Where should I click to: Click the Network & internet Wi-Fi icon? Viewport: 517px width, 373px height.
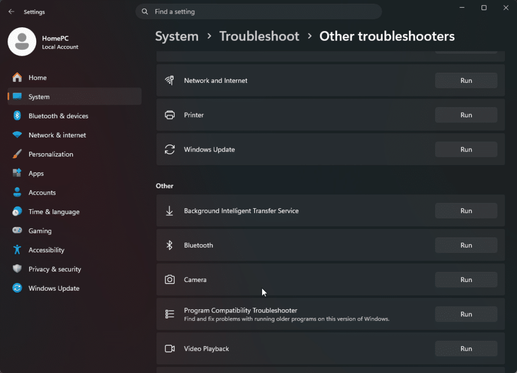[17, 134]
